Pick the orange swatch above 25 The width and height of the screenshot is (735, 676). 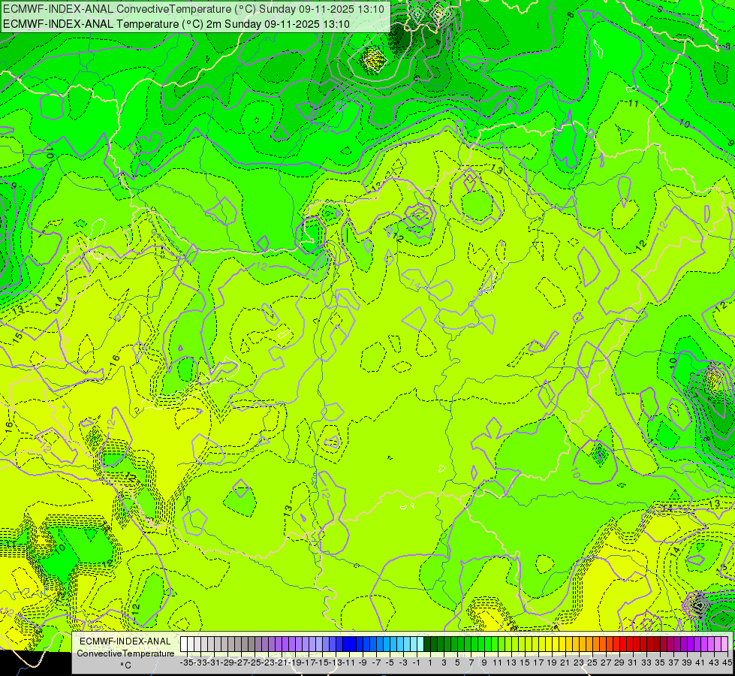click(589, 644)
